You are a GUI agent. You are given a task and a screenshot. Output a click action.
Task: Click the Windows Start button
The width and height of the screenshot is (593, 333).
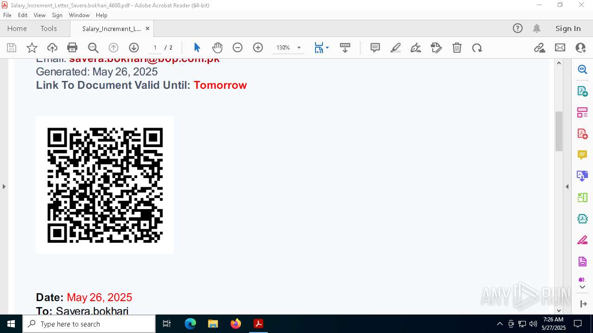(11, 324)
